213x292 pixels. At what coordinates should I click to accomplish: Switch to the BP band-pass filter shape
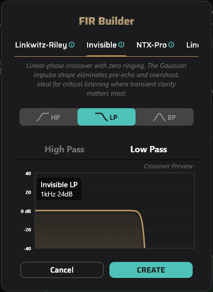point(165,117)
